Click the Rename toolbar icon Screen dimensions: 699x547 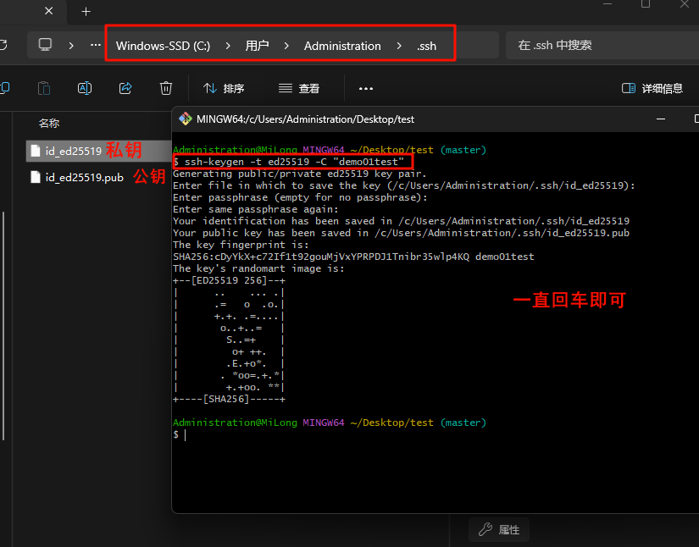click(85, 88)
